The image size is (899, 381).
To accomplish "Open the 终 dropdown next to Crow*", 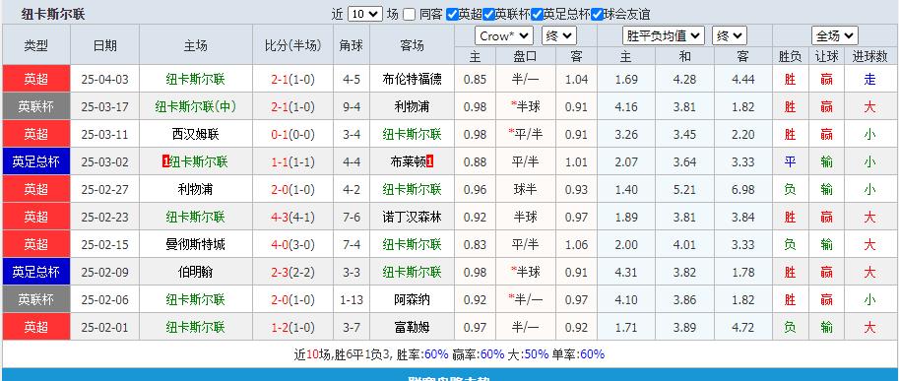I will point(559,36).
